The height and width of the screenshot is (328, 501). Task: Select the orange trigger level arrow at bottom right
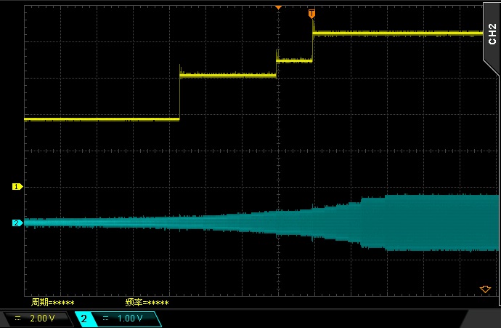[485, 289]
